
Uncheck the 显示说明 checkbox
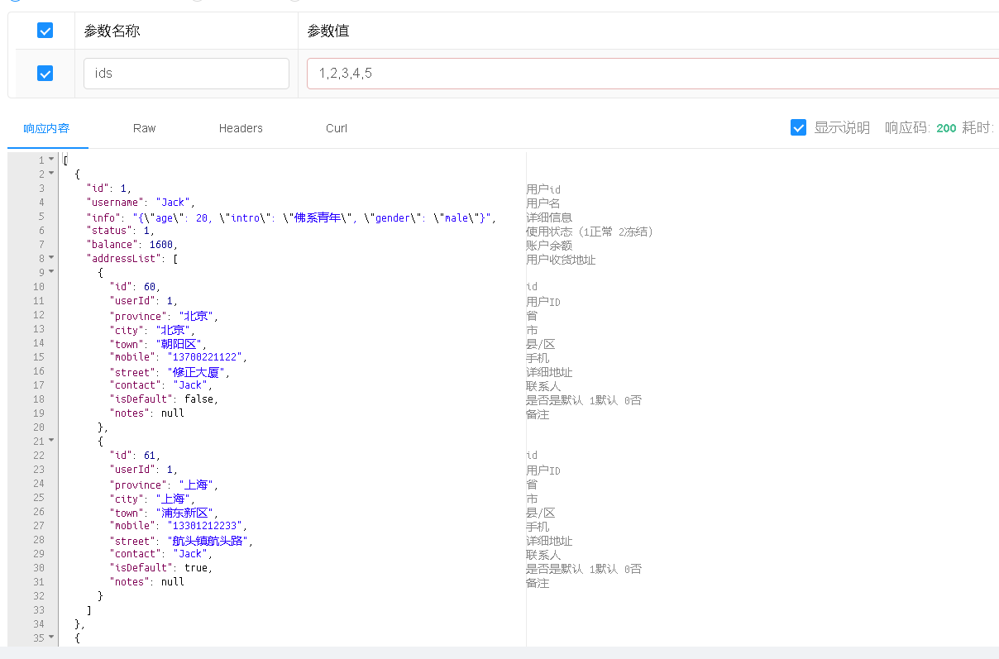(x=798, y=127)
